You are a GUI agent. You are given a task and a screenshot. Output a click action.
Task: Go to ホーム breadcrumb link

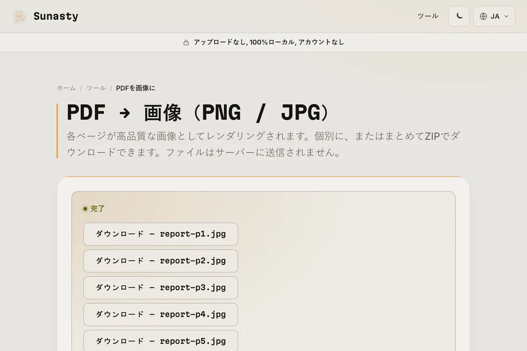(66, 88)
